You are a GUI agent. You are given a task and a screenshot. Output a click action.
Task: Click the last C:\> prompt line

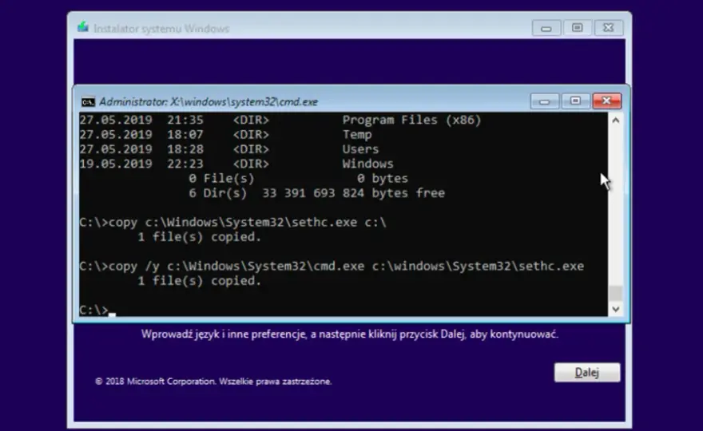(97, 310)
